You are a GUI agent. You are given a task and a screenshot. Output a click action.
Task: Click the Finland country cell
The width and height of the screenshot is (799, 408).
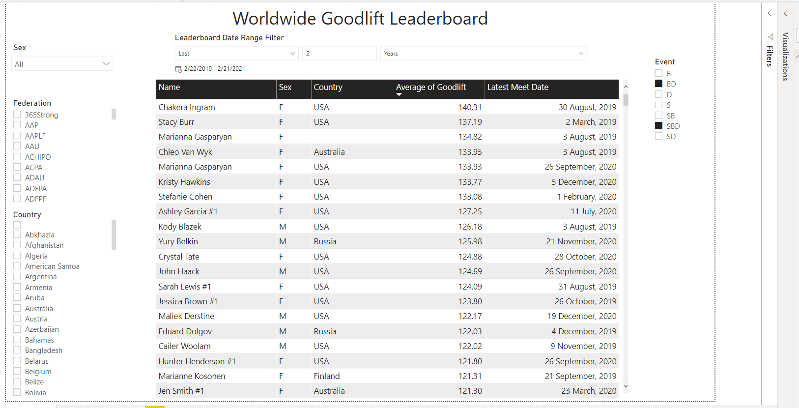(327, 376)
